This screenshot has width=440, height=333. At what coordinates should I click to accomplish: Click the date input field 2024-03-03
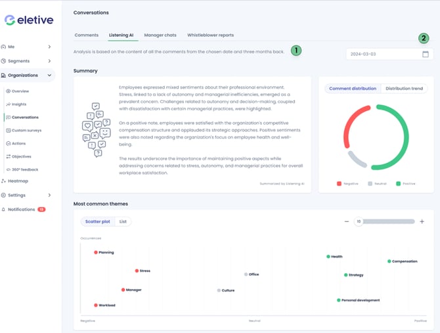tap(381, 55)
